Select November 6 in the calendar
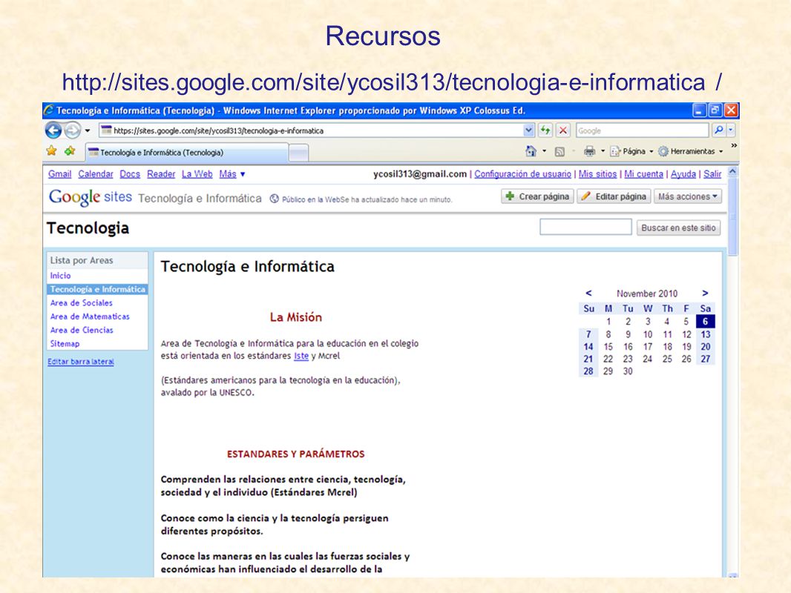Viewport: 791px width, 593px height. pos(705,322)
